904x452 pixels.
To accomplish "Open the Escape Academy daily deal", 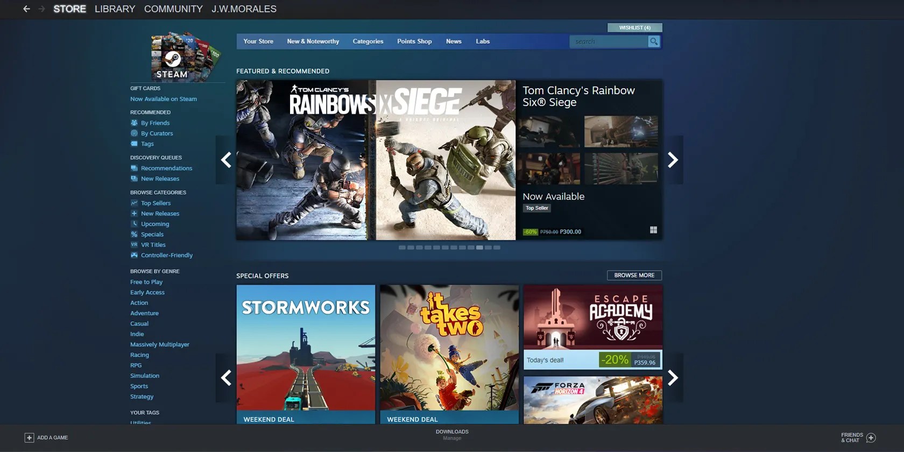I will click(593, 327).
